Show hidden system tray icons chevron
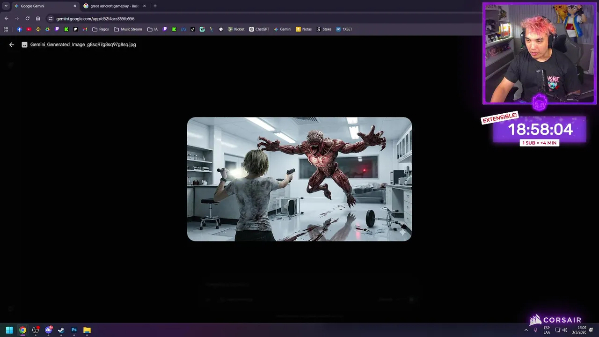 pyautogui.click(x=526, y=330)
